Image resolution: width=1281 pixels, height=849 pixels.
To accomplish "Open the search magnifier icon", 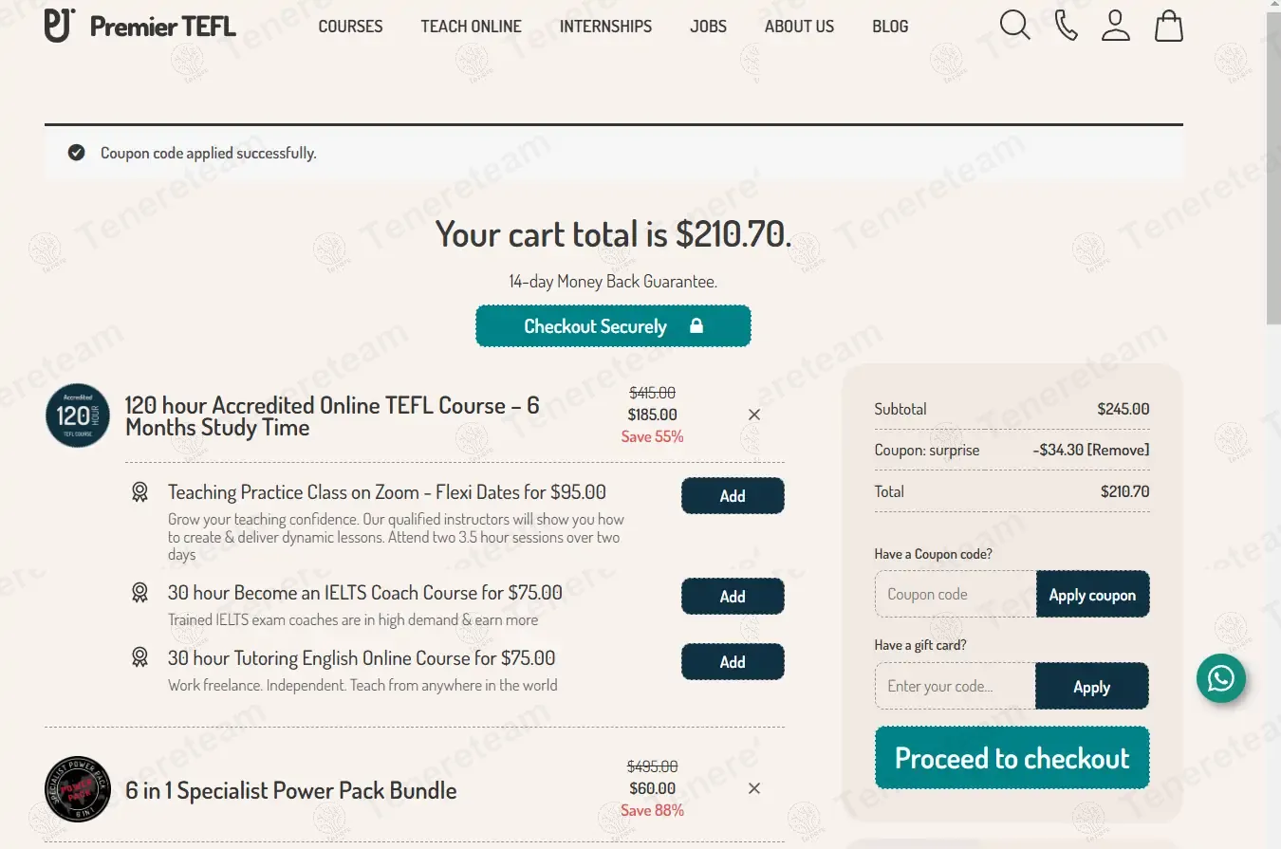I will point(1014,26).
